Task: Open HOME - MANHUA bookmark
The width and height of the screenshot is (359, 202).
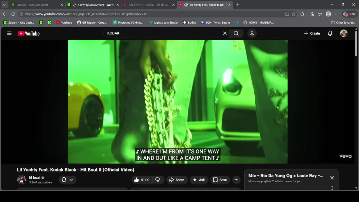Action: (258, 22)
